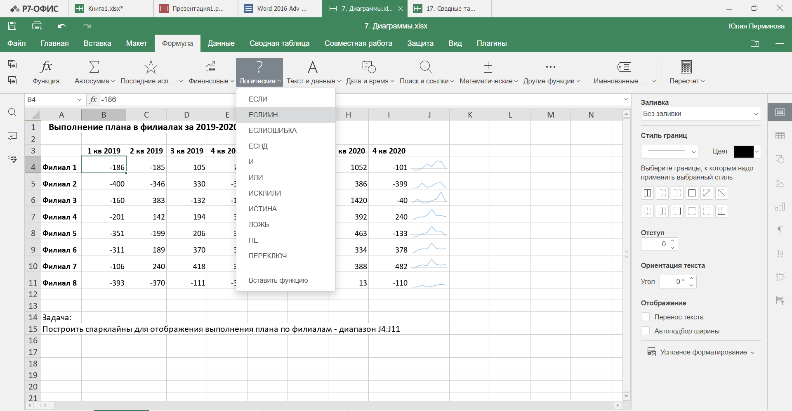Select the ПЕРЕКЛЮЧ function
This screenshot has height=411, width=792.
(x=286, y=256)
